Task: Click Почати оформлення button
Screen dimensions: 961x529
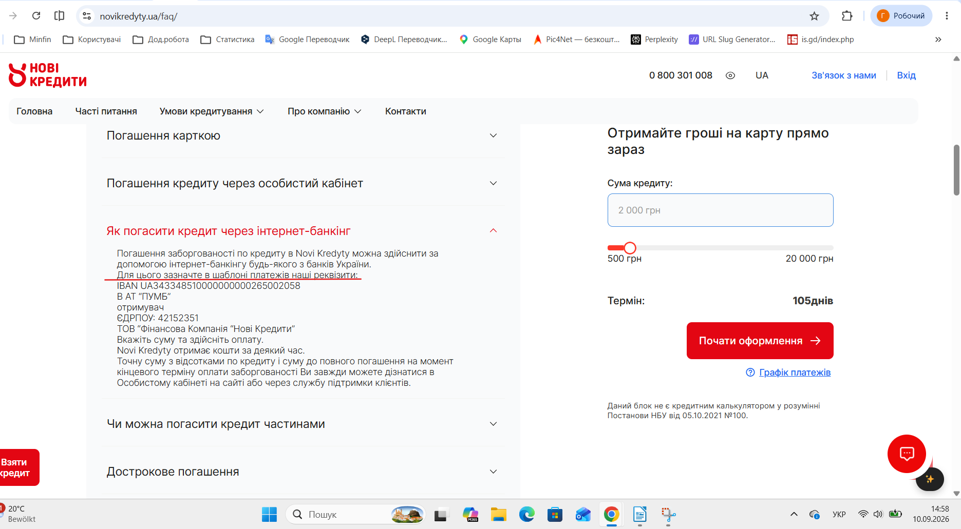Action: [x=760, y=341]
